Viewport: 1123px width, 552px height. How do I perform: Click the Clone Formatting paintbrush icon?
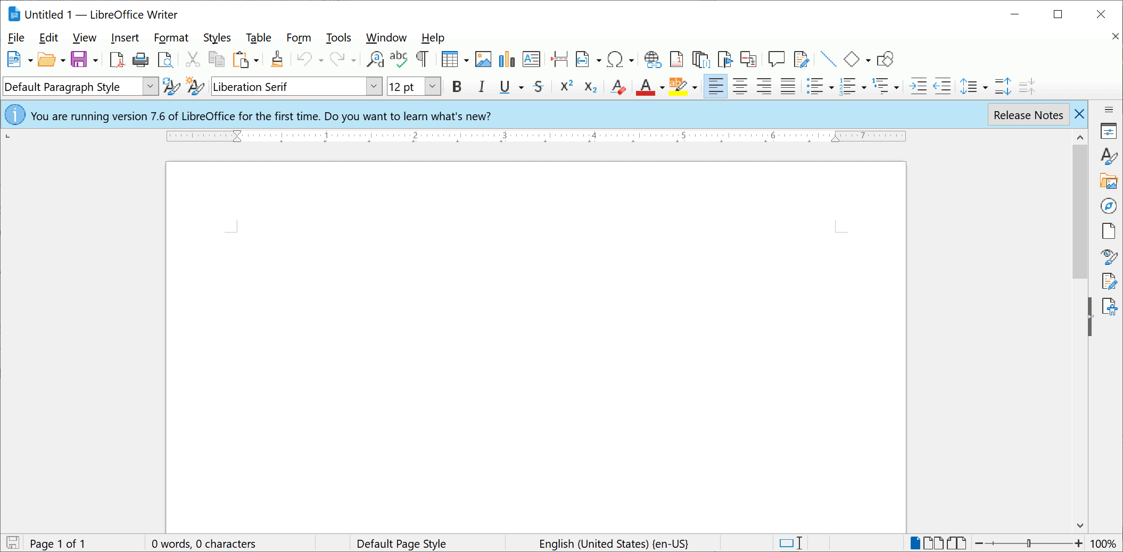pos(277,60)
